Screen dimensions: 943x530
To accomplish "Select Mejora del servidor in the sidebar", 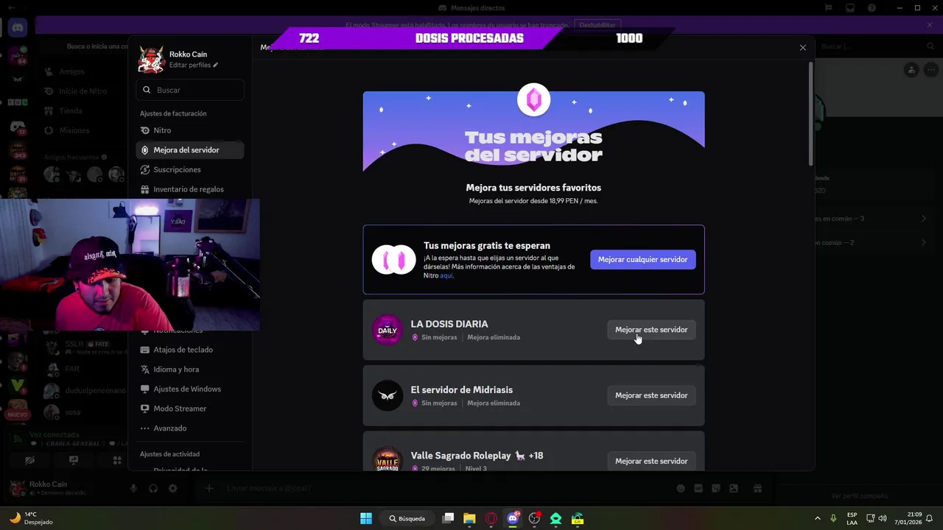I will pyautogui.click(x=190, y=149).
